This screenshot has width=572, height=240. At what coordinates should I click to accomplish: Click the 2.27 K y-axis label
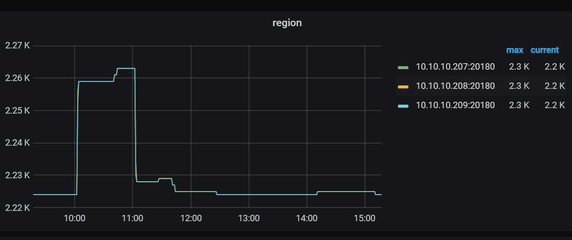pyautogui.click(x=17, y=46)
